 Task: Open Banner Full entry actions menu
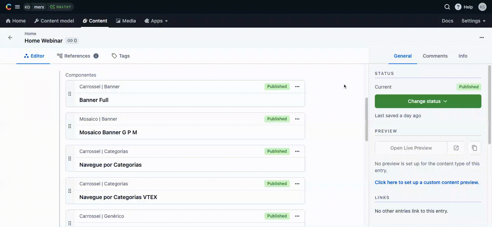click(x=297, y=87)
